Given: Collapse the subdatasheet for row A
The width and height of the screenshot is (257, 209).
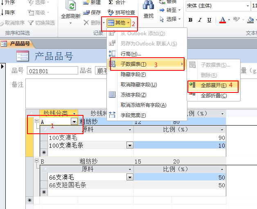Looking at the screenshot, I should [36, 121].
